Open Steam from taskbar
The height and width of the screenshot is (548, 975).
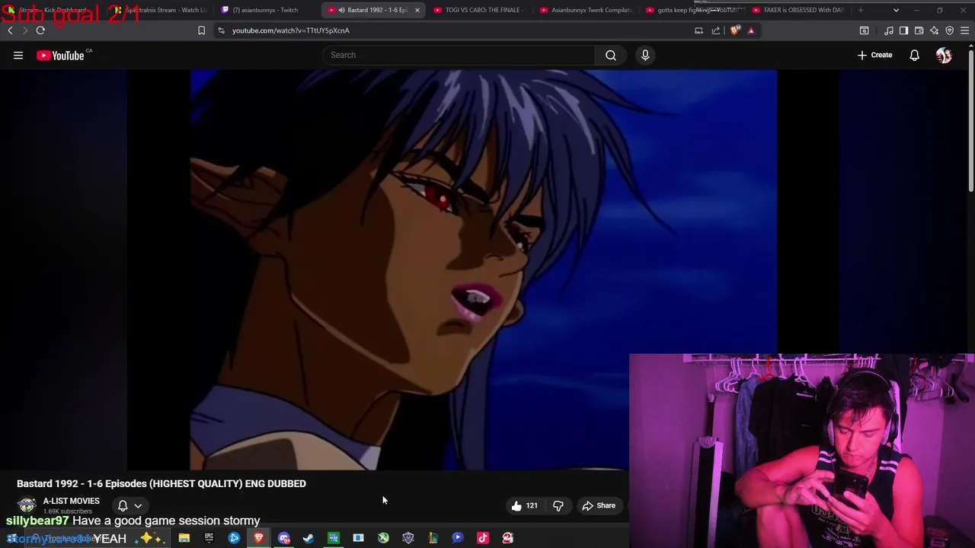(x=308, y=538)
